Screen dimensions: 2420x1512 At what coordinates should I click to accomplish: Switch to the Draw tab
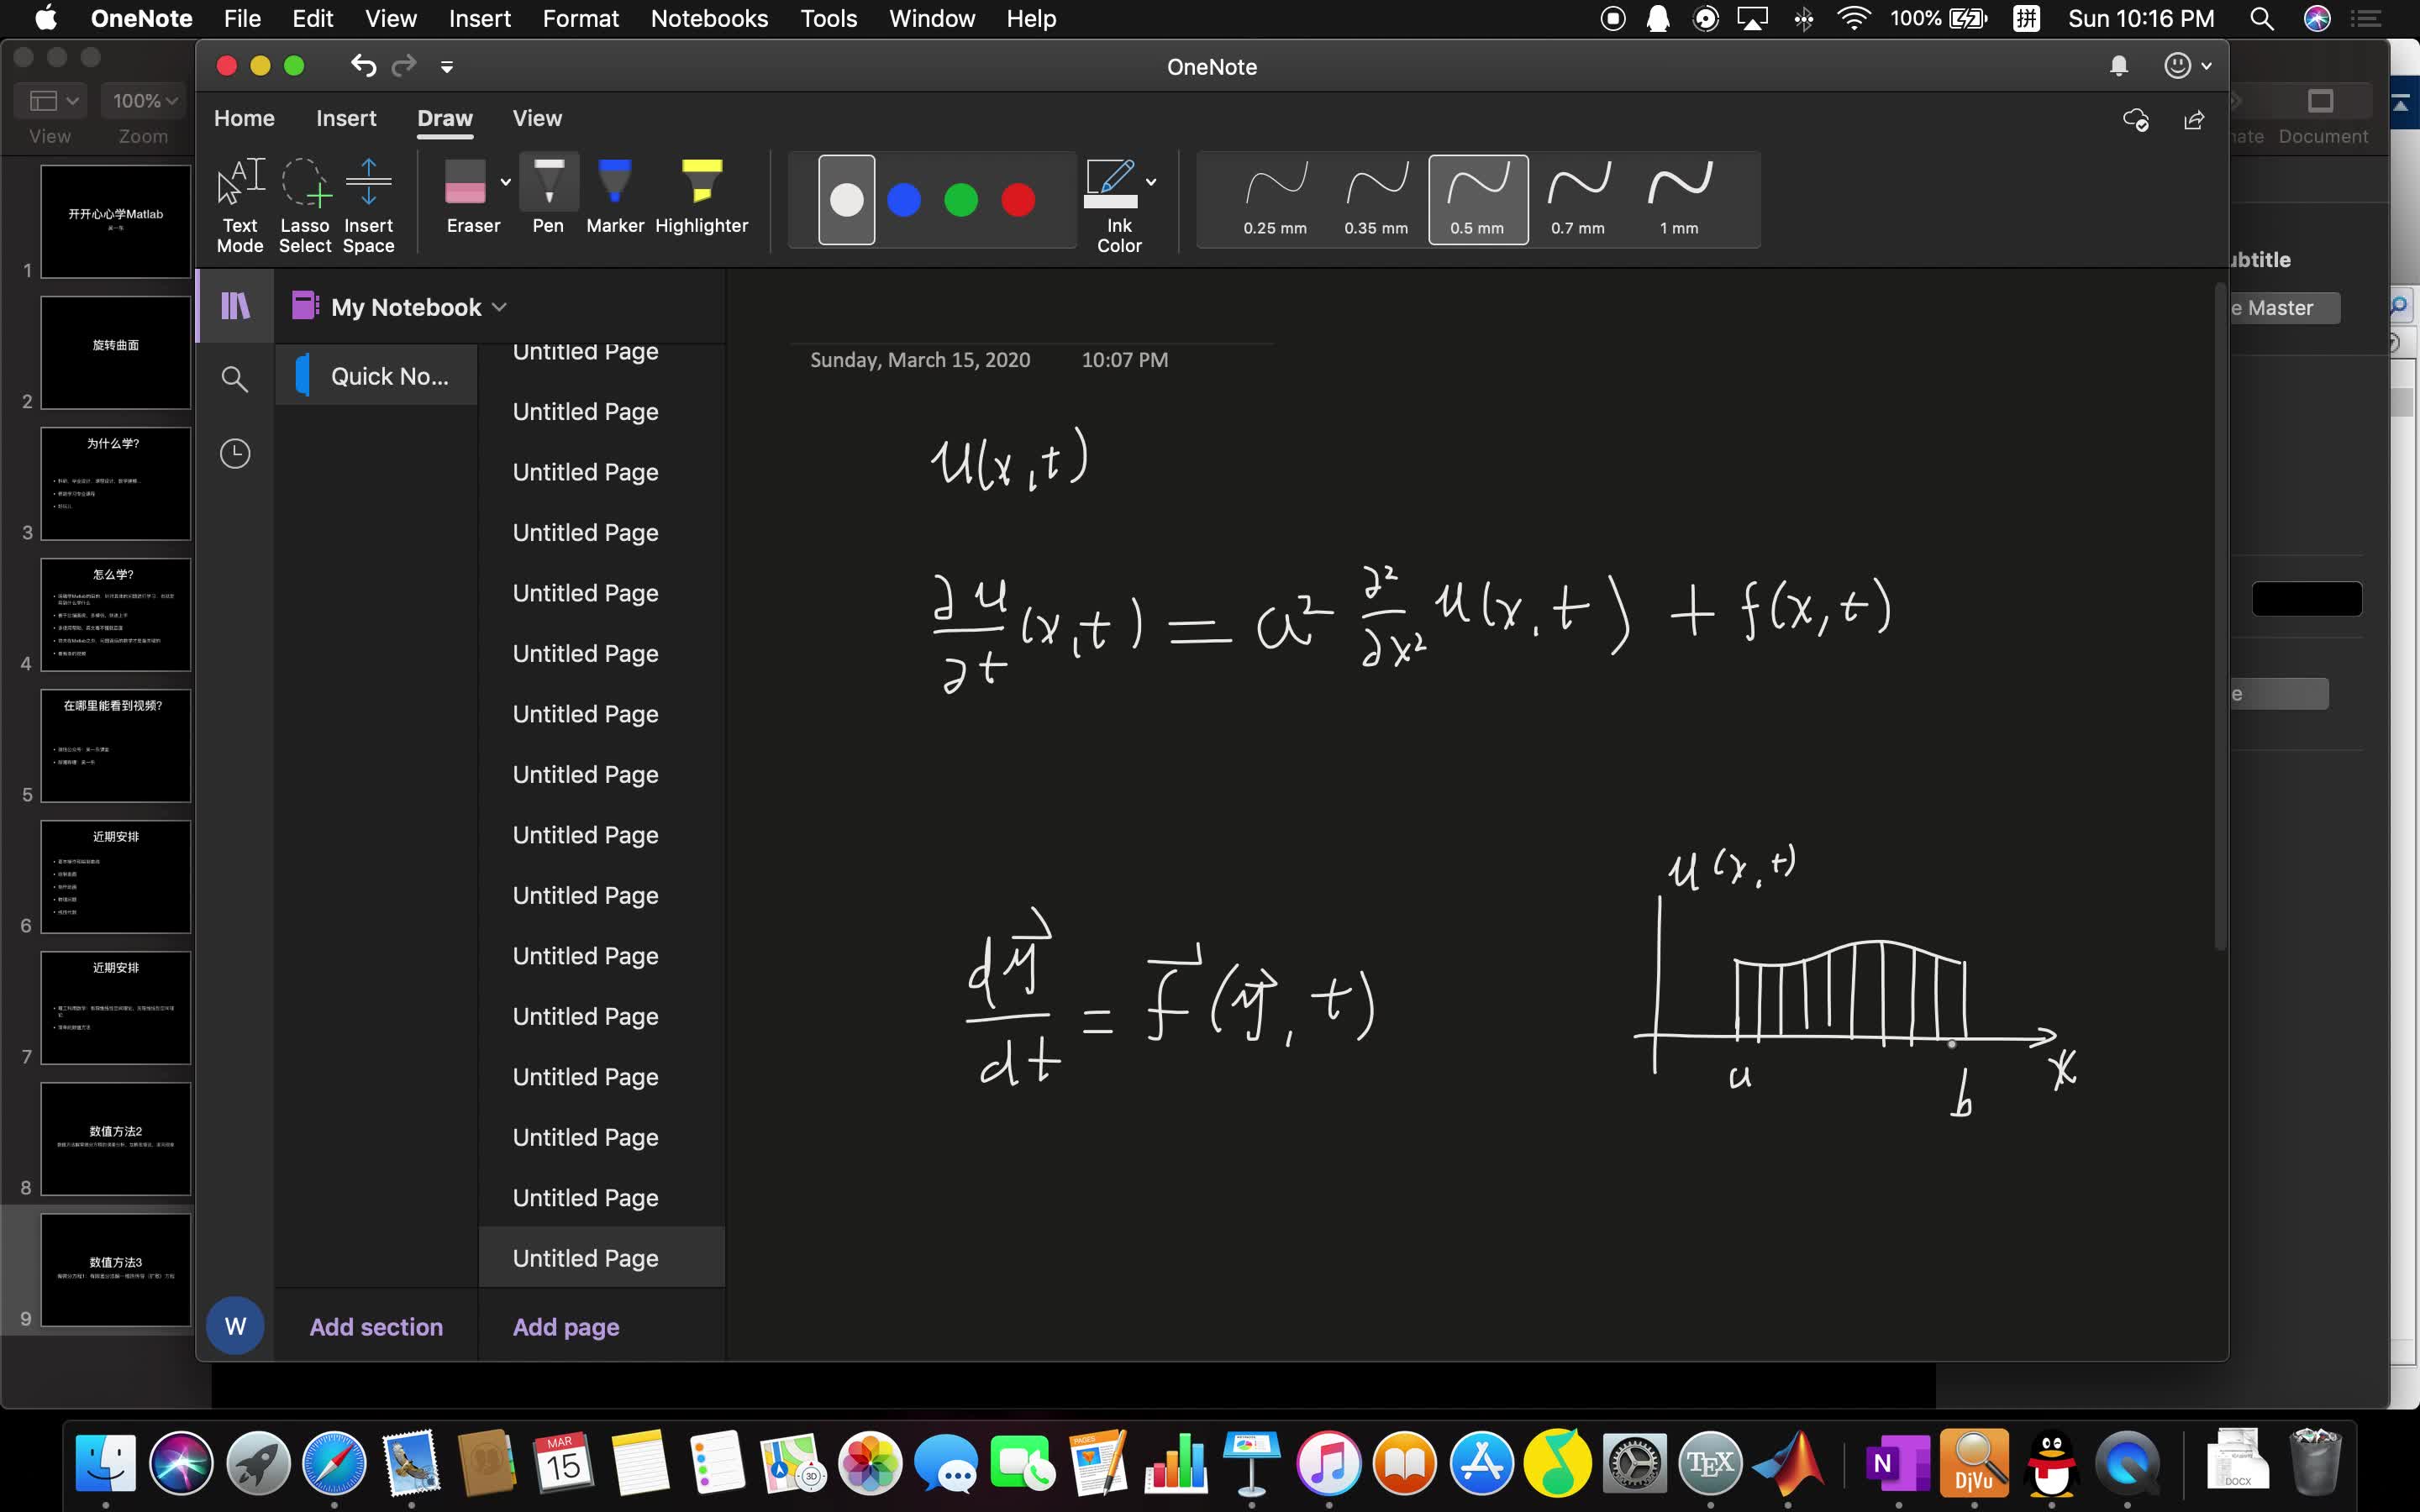click(x=443, y=118)
